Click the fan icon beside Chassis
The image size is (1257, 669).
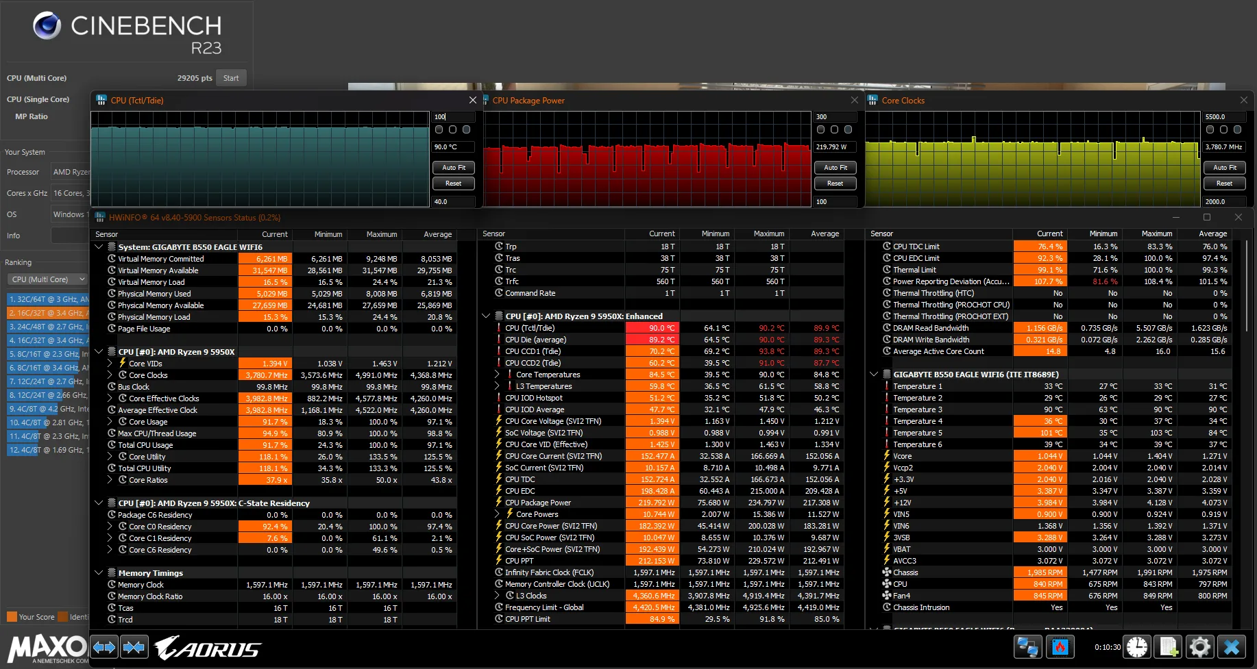tap(886, 572)
